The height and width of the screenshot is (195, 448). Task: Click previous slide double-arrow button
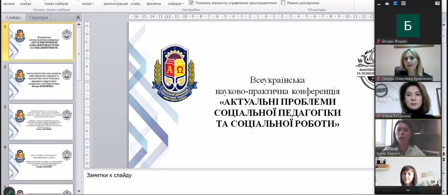click(x=444, y=154)
